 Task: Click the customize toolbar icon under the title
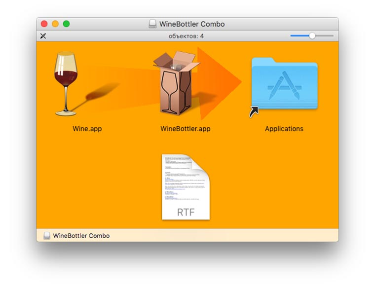[x=43, y=36]
